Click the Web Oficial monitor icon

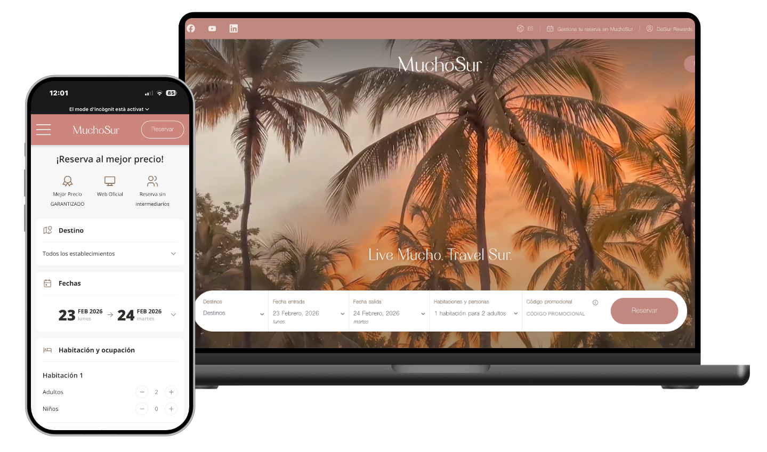109,181
